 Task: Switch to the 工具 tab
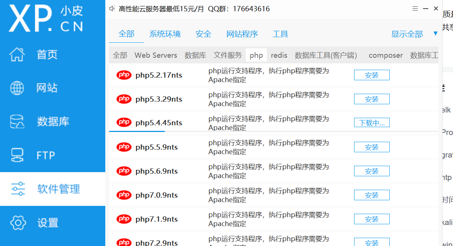click(280, 34)
